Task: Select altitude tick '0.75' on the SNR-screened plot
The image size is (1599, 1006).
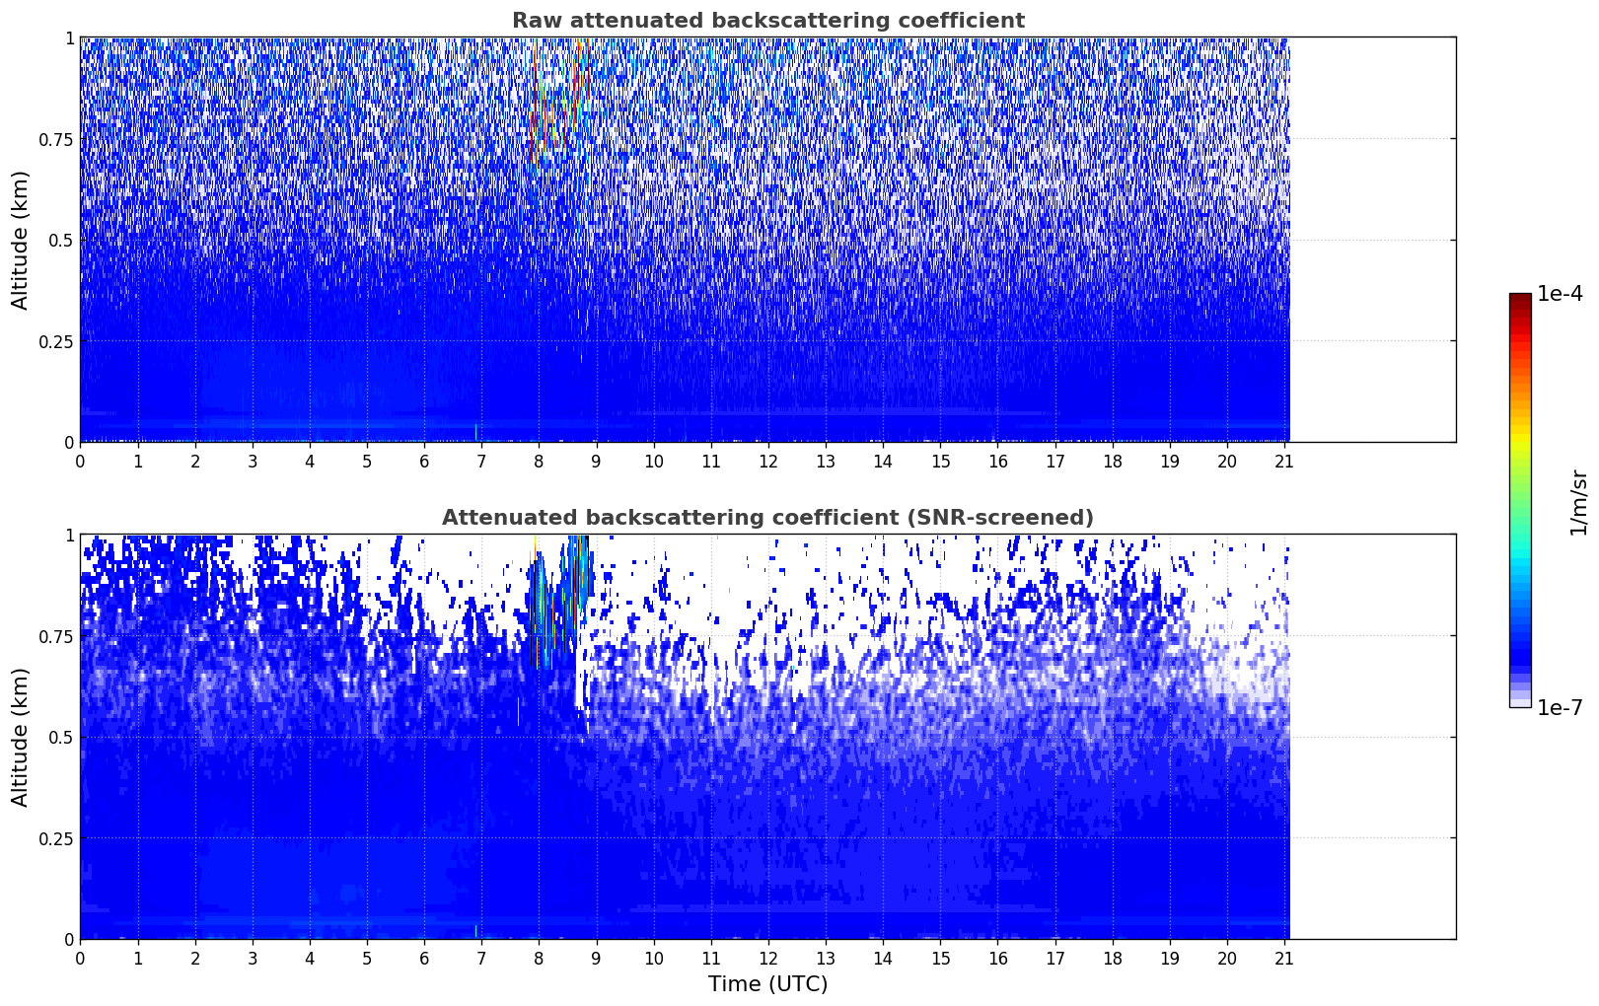Action: click(x=55, y=636)
